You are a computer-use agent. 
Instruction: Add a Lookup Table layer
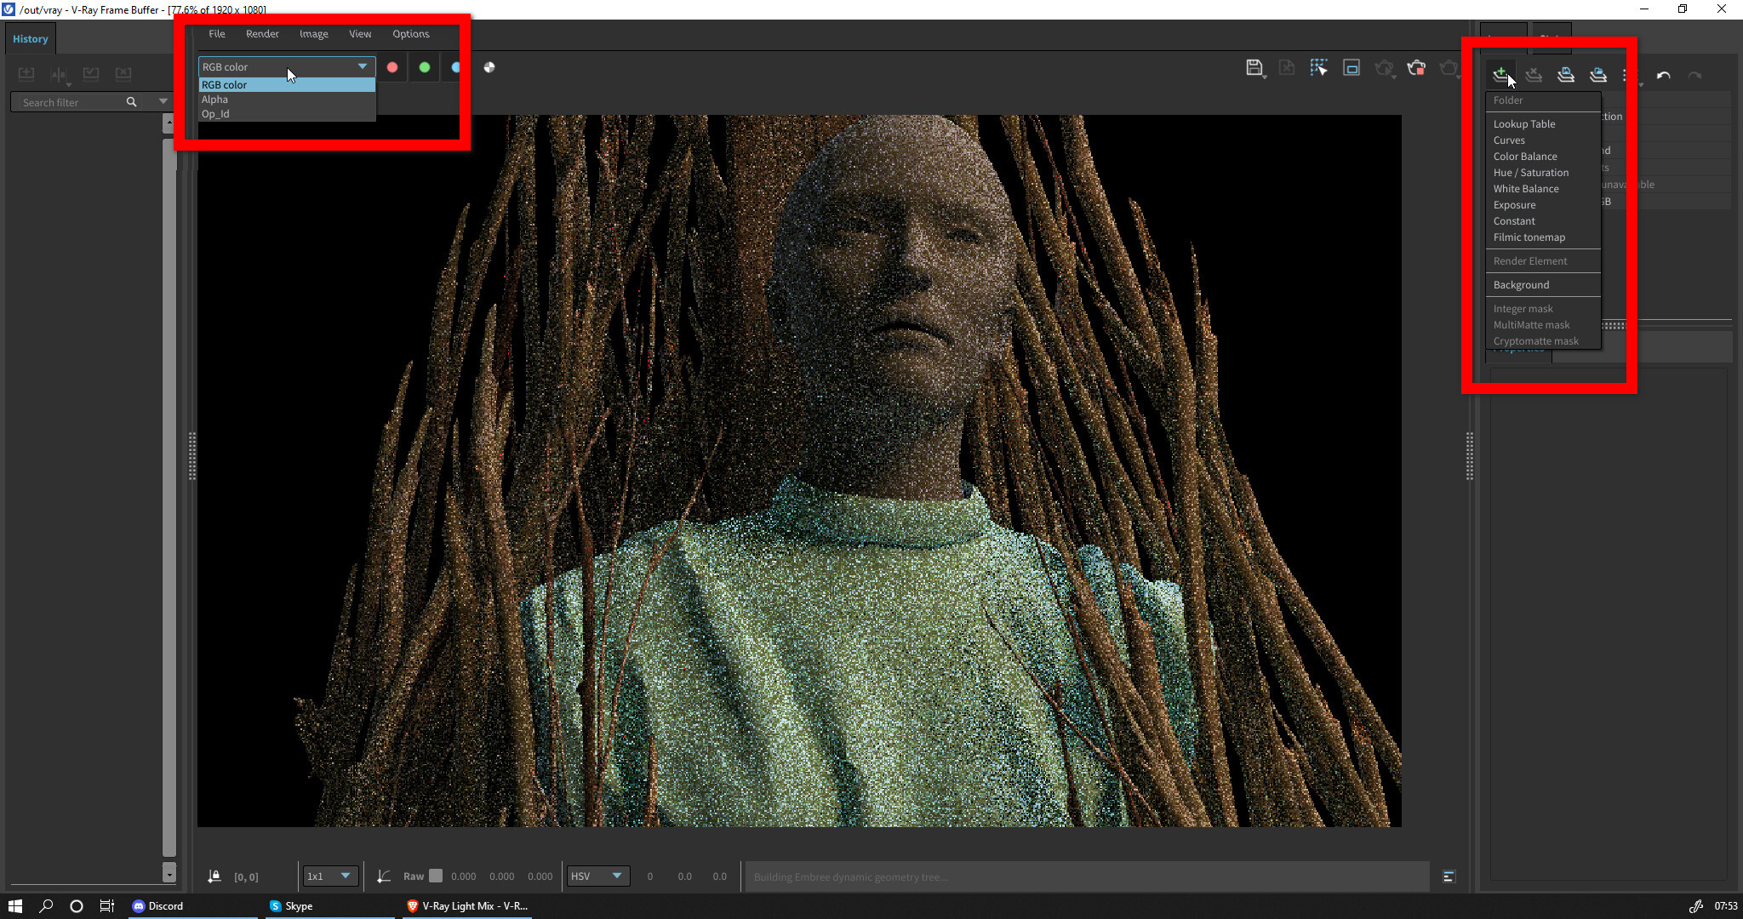(1543, 124)
